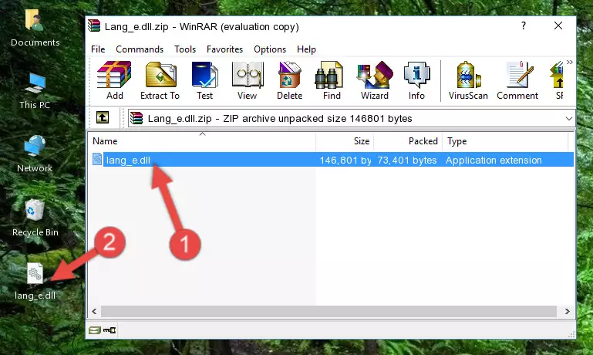593x355 pixels.
Task: Click the key password icon in status bar
Action: click(110, 330)
